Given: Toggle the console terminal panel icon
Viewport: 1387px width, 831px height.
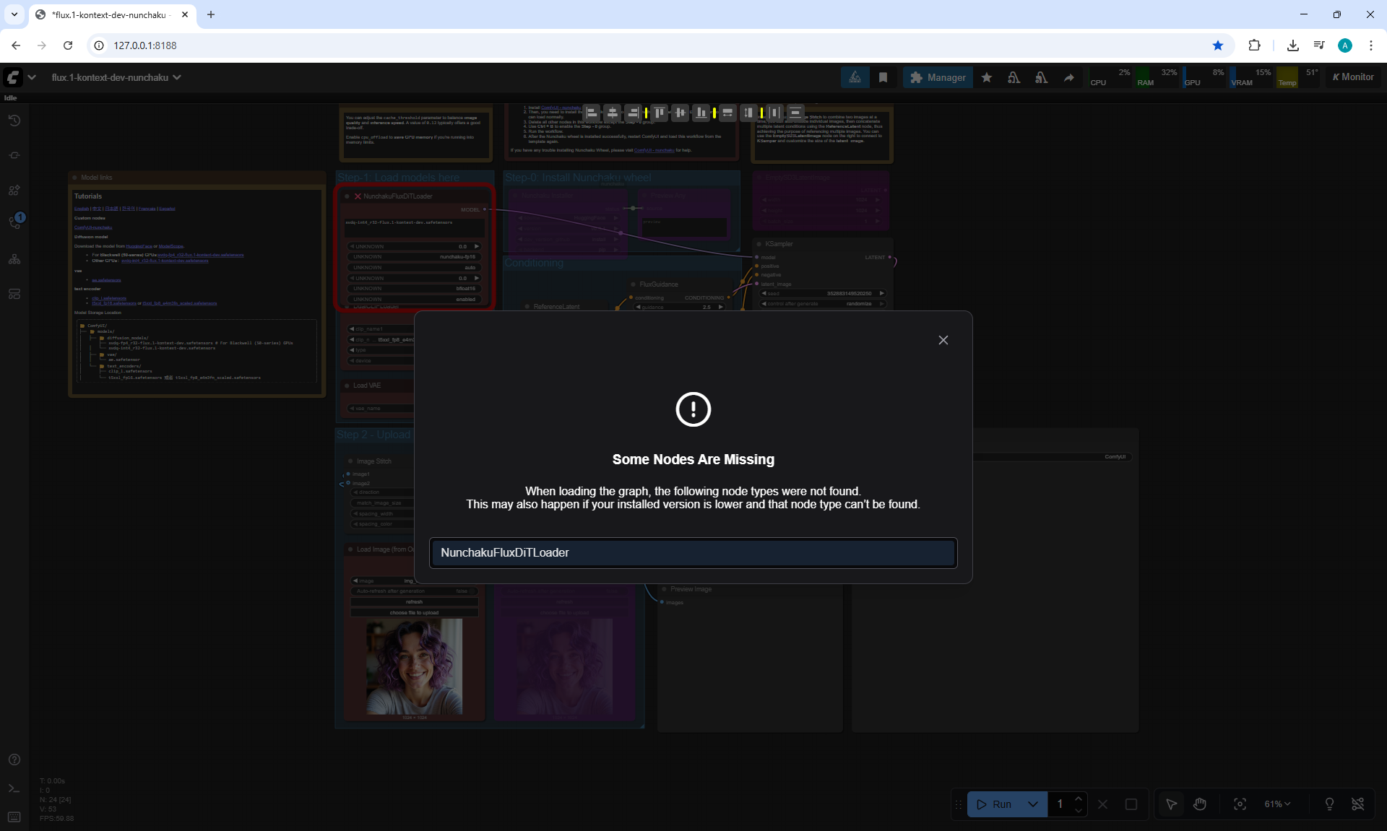Looking at the screenshot, I should pos(14,788).
